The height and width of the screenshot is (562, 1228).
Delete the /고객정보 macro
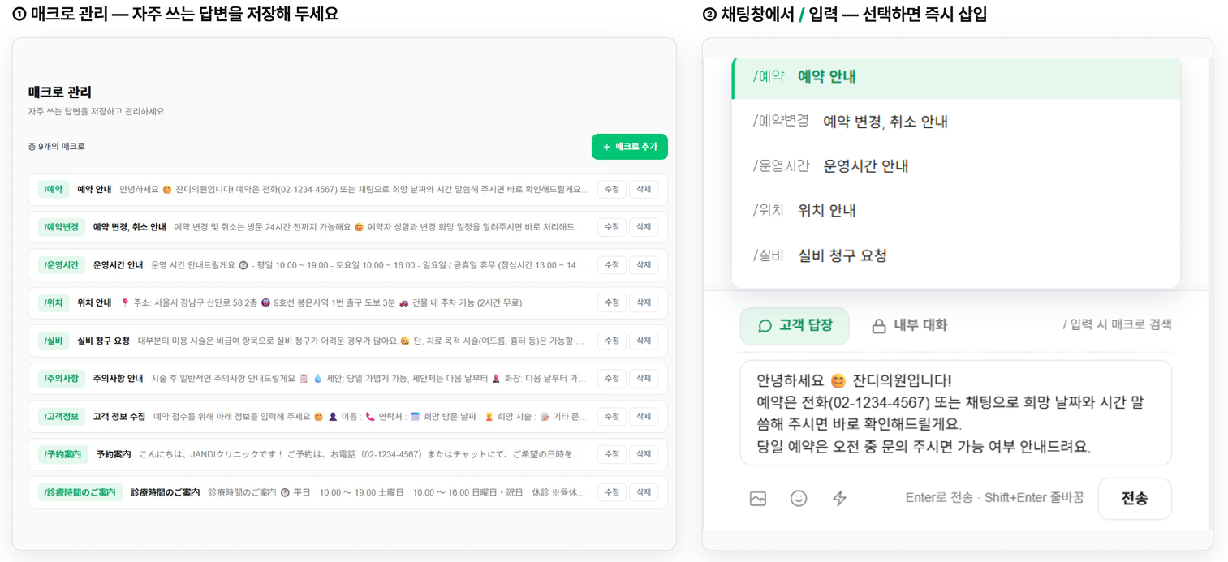pos(644,417)
